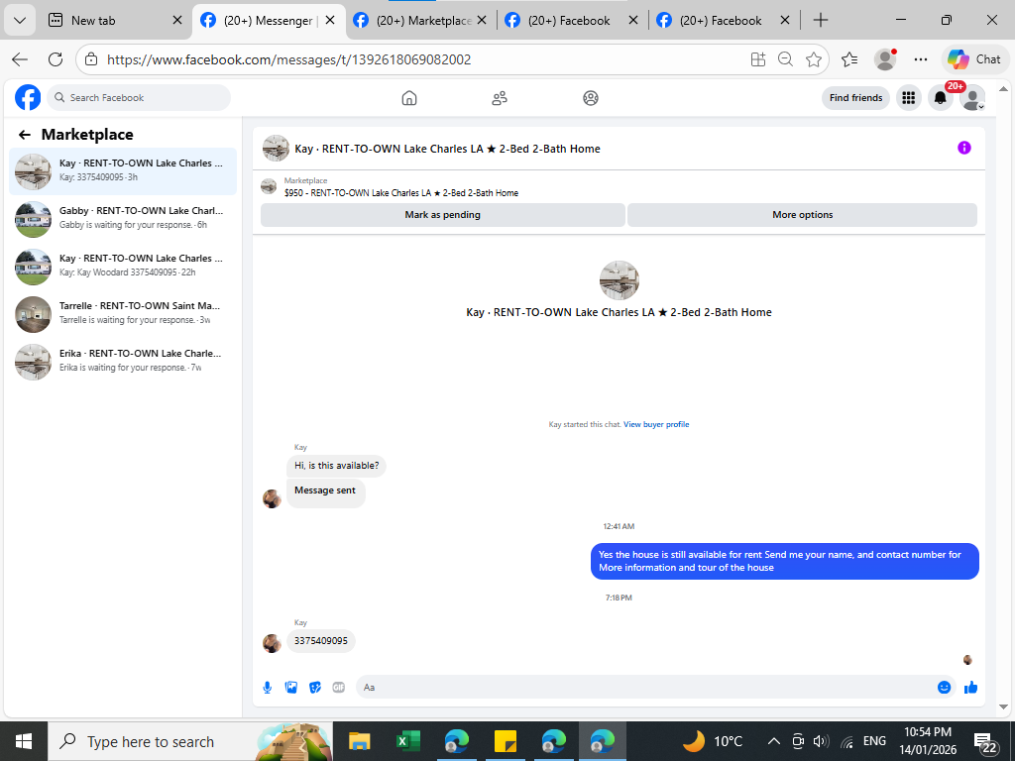Open the Groups icon in top navigation
Image resolution: width=1015 pixels, height=761 pixels.
tap(591, 98)
